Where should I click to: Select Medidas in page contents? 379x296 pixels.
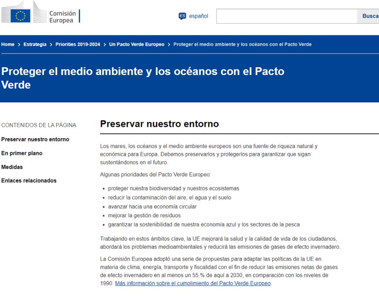[x=12, y=167]
